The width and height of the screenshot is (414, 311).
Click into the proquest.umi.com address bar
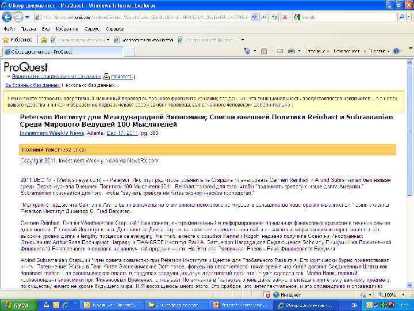[143, 17]
